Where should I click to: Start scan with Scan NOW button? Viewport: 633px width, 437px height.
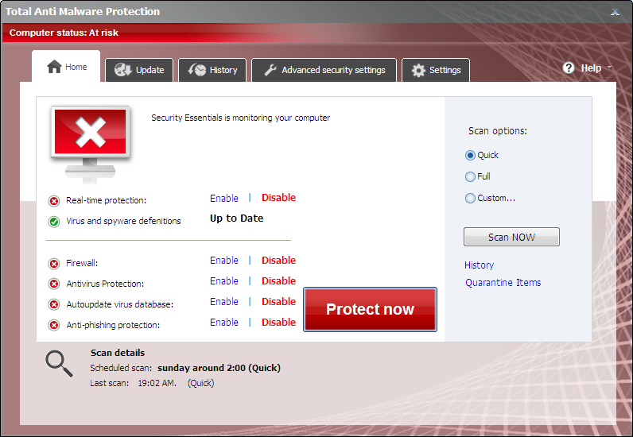[x=511, y=237]
